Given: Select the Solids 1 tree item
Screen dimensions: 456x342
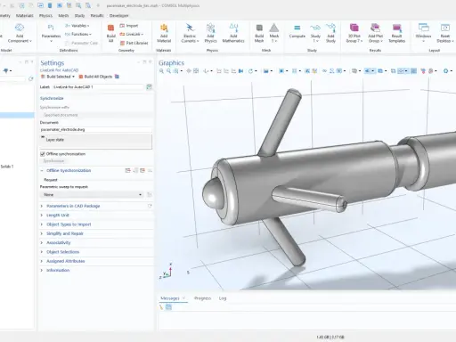Looking at the screenshot, I should pos(7,167).
